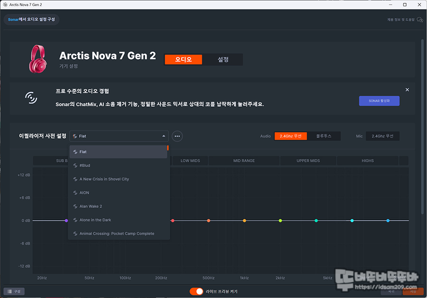Click the red headset device image

click(38, 59)
